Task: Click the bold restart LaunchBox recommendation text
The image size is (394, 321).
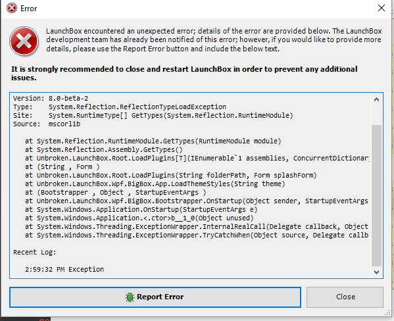Action: point(184,73)
